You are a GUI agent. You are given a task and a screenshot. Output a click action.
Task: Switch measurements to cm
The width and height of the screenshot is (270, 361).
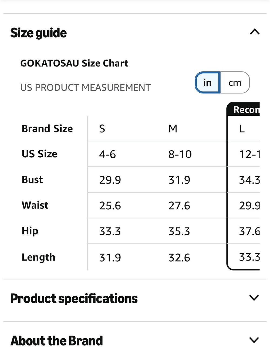[x=235, y=83]
